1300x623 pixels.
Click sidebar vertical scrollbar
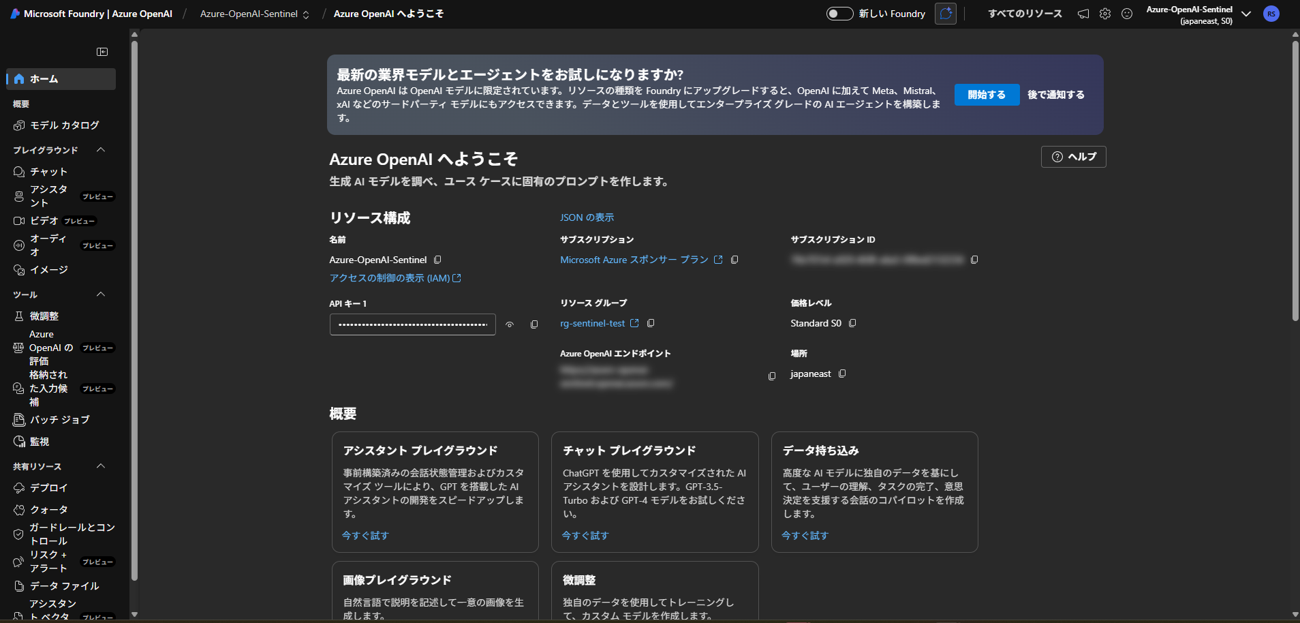134,310
